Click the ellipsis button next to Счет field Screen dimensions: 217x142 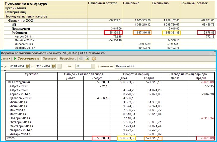[93, 66]
